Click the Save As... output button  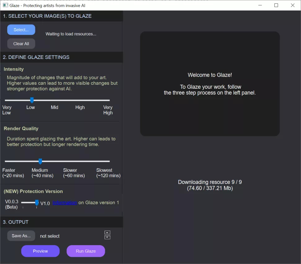[21, 236]
